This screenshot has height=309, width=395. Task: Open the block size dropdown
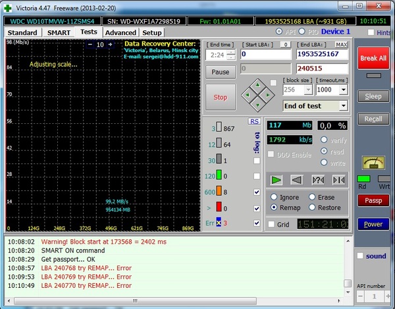coord(309,90)
